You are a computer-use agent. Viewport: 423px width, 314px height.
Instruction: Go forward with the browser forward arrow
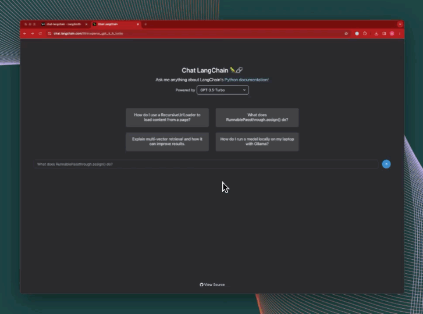(x=33, y=33)
